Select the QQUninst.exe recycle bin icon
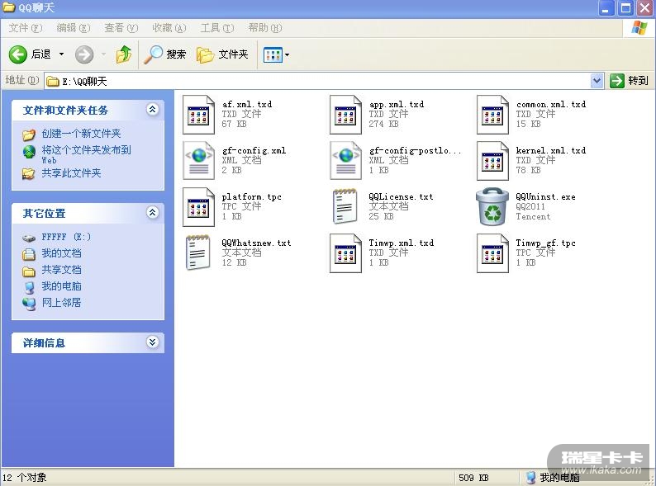Screen dimensions: 656x486 click(492, 207)
